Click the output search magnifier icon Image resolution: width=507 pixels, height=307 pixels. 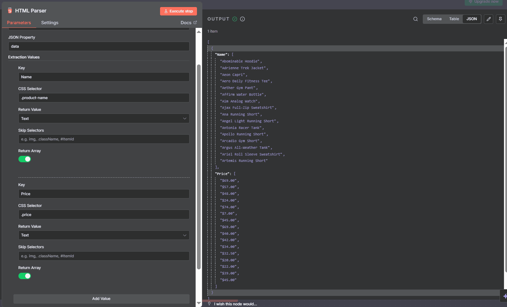click(x=415, y=19)
